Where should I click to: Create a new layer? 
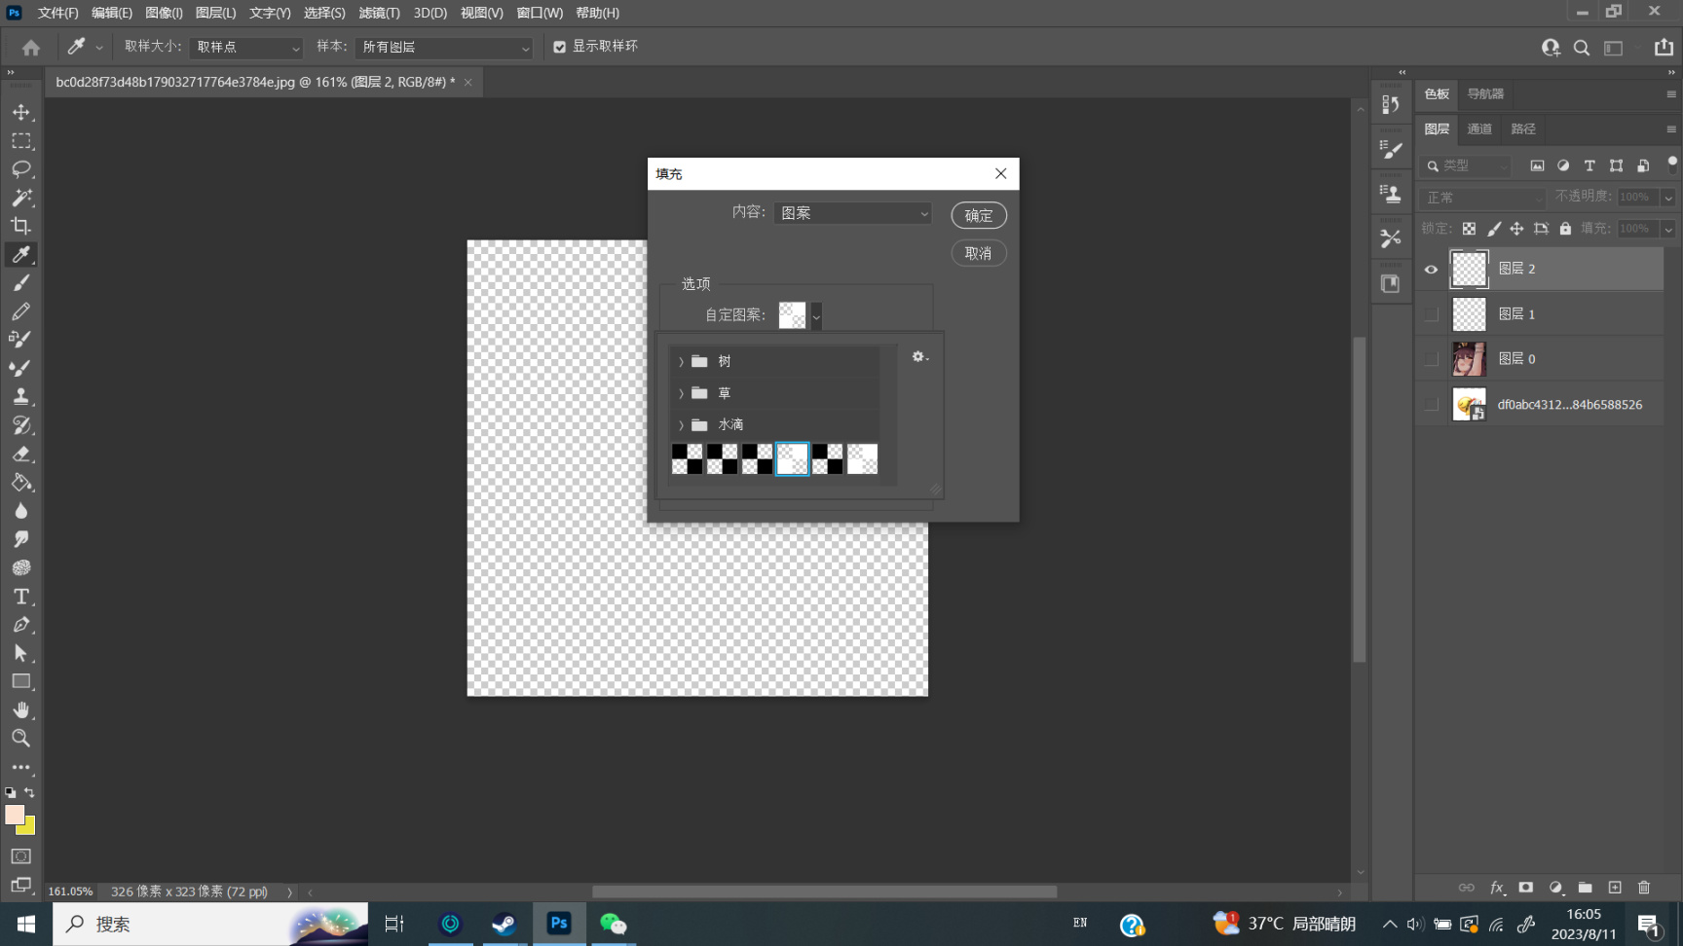click(1615, 888)
